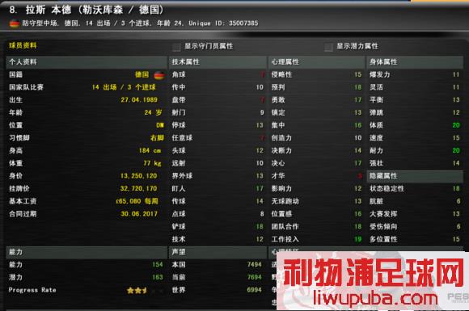Click the 体质 attribute value 20

456,125
